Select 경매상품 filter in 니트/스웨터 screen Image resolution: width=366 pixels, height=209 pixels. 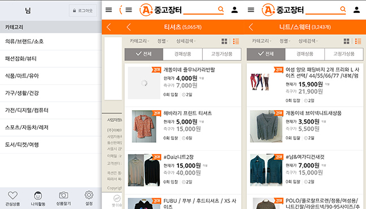[x=304, y=54]
